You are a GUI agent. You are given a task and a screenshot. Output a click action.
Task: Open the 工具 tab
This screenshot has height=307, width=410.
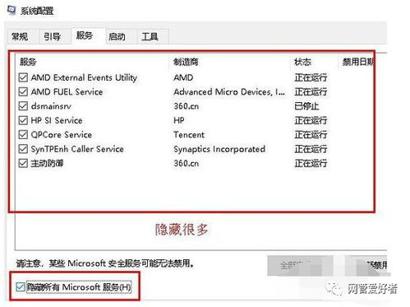(x=150, y=36)
